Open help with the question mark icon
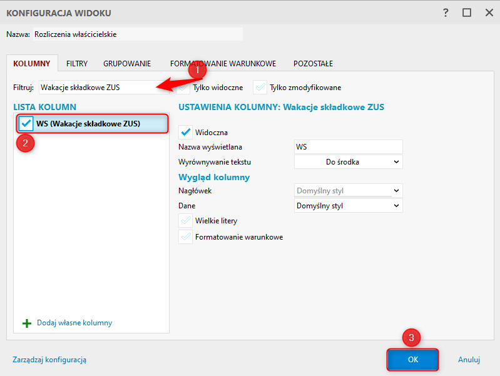The image size is (500, 376). point(446,13)
